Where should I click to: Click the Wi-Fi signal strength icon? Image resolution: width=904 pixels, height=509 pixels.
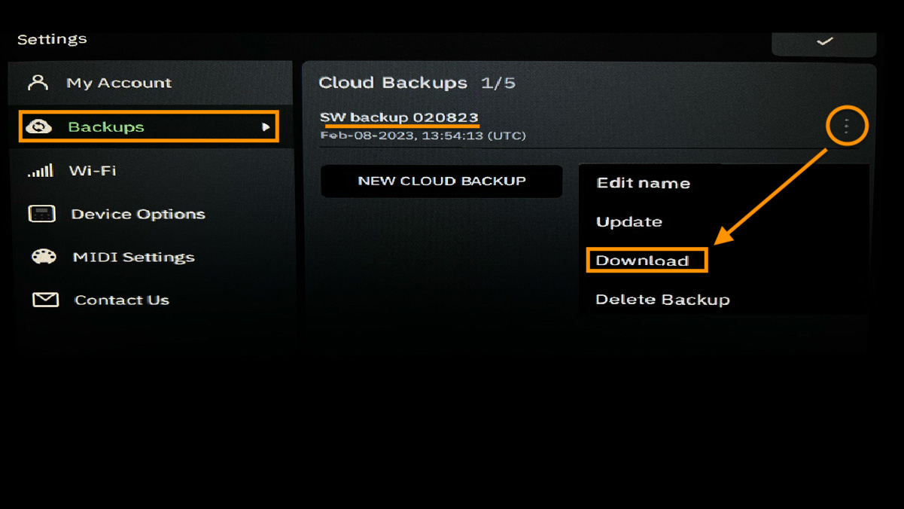coord(42,170)
